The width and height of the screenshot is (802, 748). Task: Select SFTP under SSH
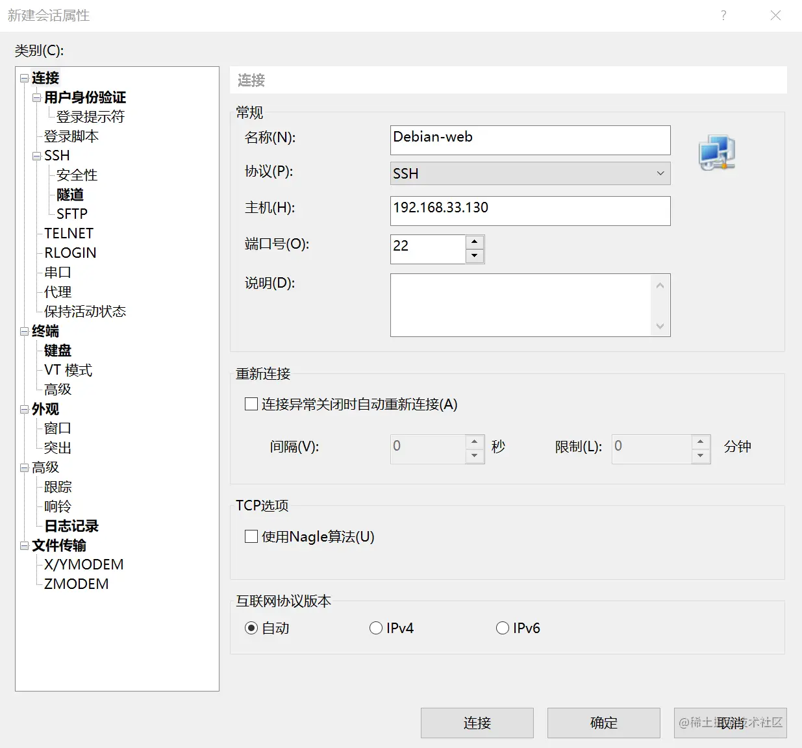coord(72,214)
